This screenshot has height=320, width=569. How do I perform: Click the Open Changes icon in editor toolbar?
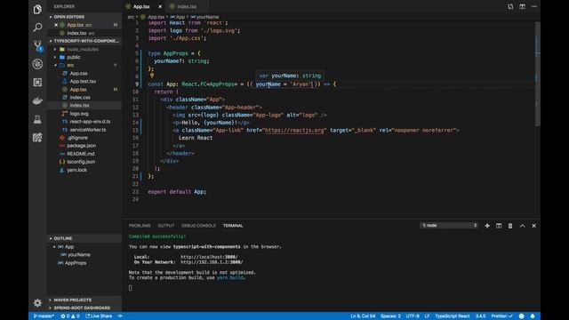510,6
